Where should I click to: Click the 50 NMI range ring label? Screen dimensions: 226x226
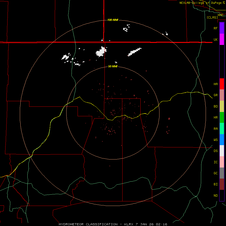pos(113,66)
